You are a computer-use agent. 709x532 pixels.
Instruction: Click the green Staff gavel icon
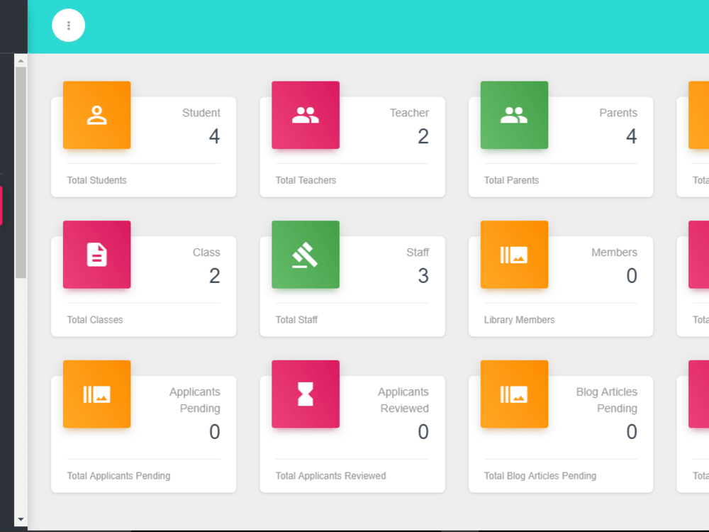coord(306,254)
